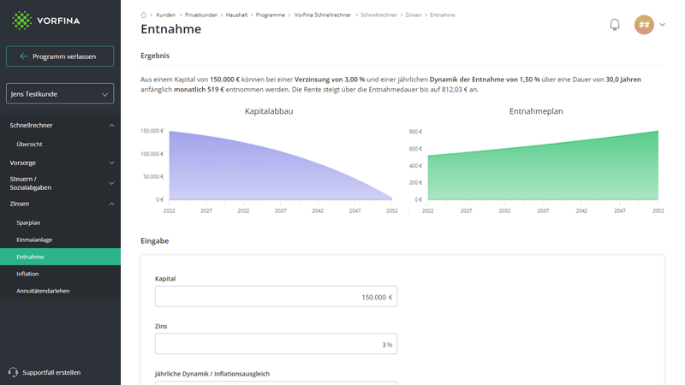Image resolution: width=685 pixels, height=385 pixels.
Task: Open the notifications bell
Action: [x=615, y=25]
